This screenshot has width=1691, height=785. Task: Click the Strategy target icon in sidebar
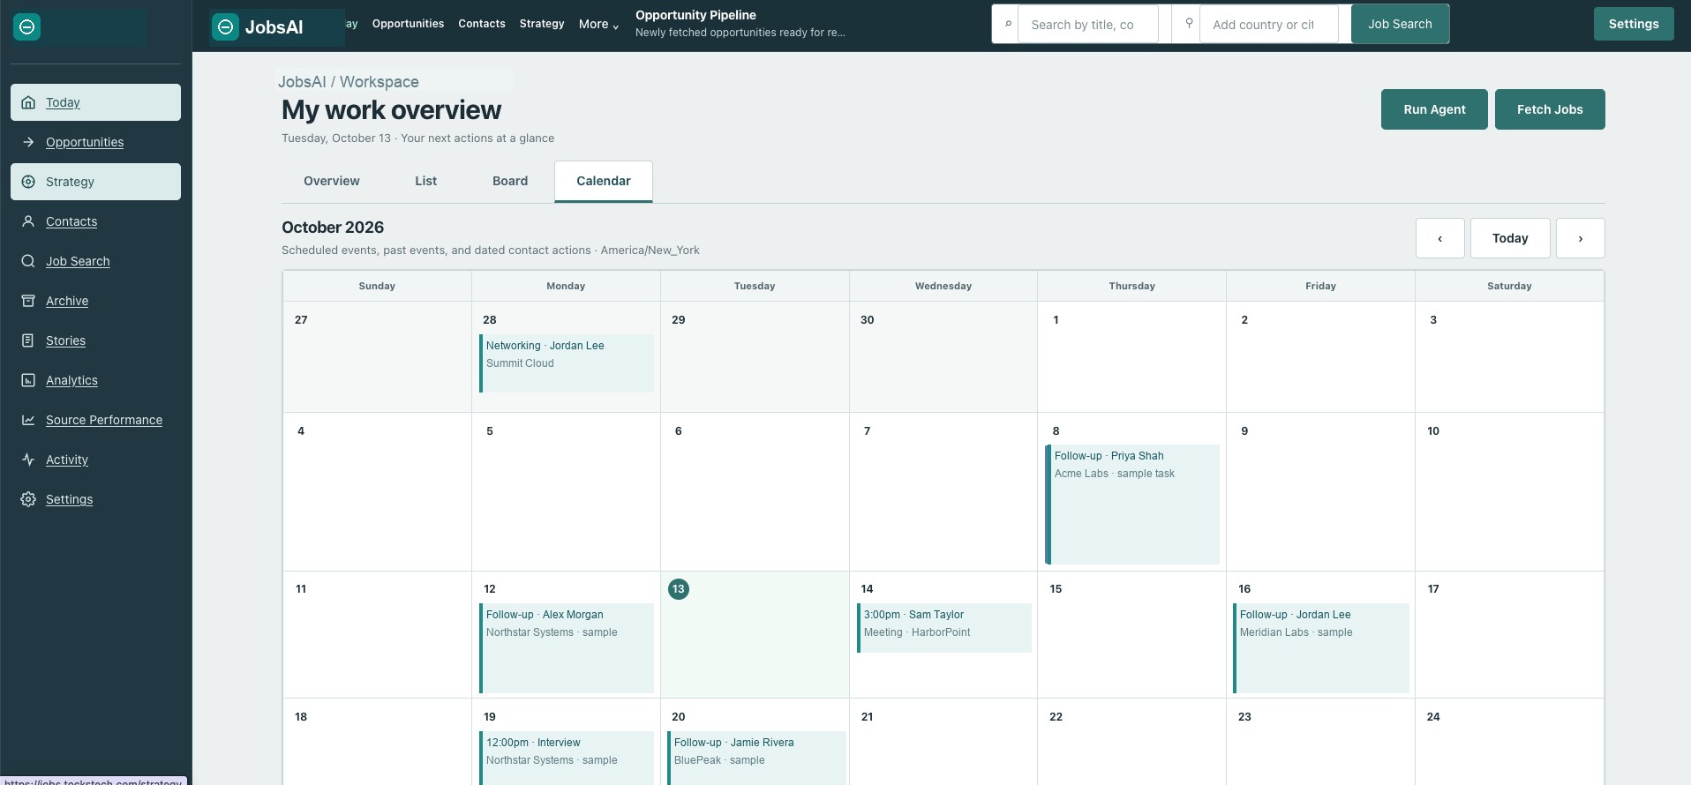(28, 182)
